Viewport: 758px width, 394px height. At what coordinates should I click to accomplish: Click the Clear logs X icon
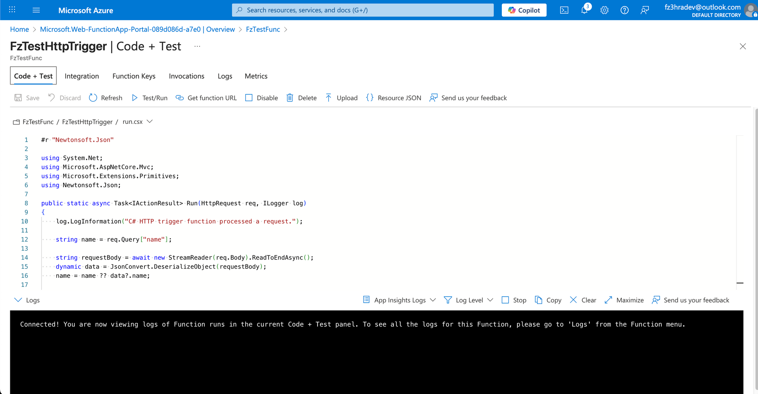coord(573,300)
